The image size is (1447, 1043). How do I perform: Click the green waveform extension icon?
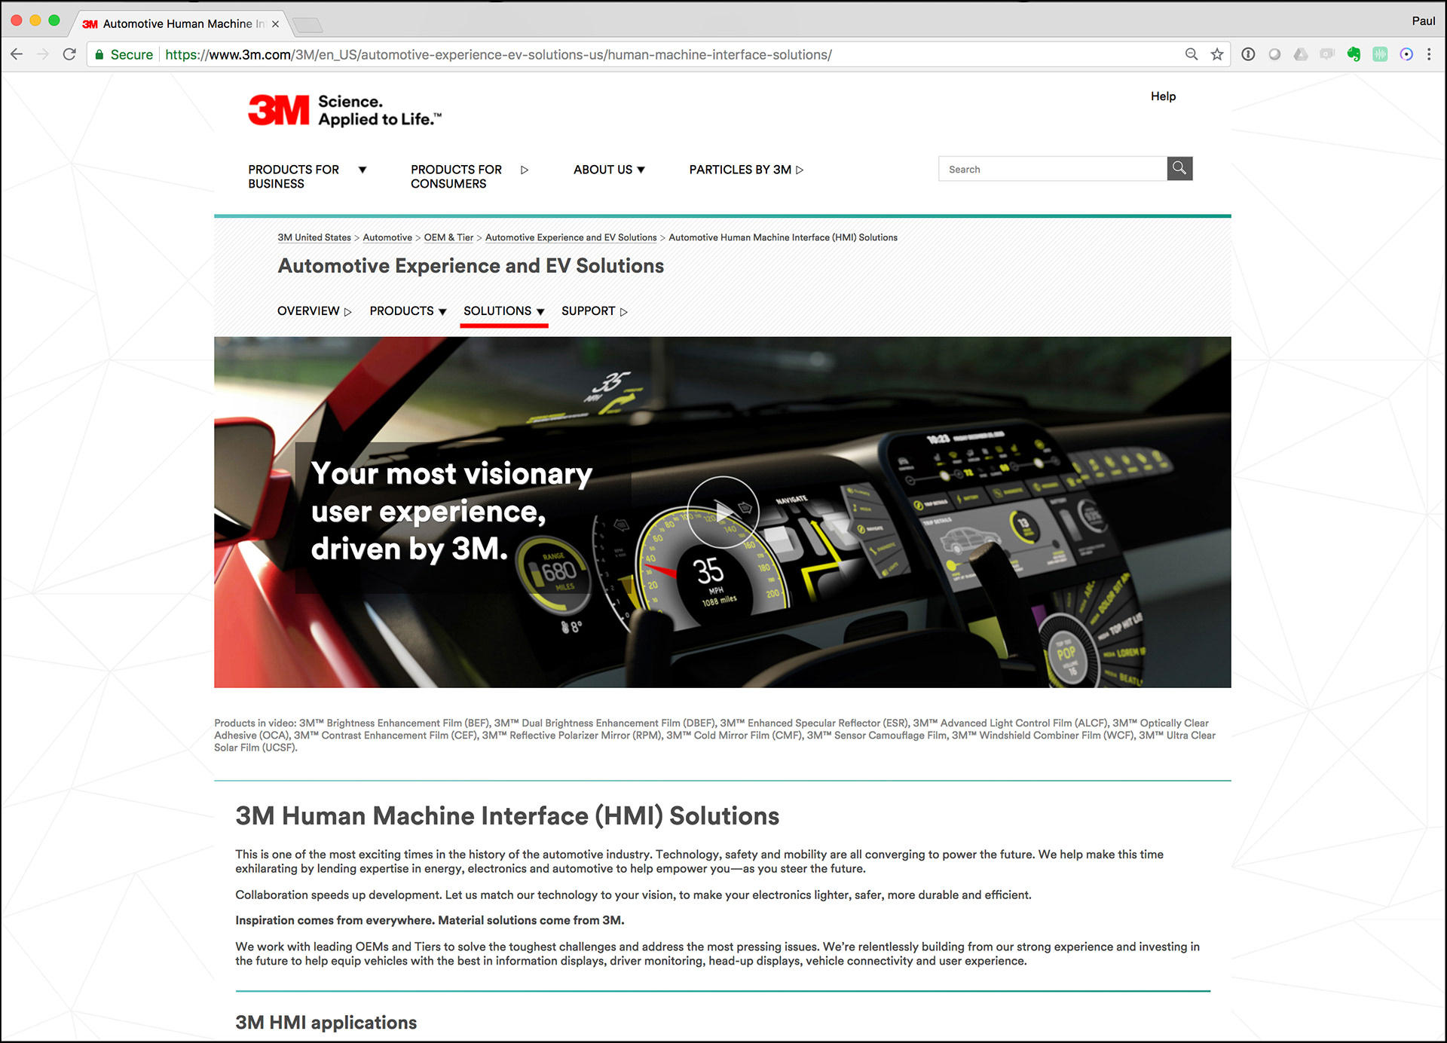tap(1380, 54)
